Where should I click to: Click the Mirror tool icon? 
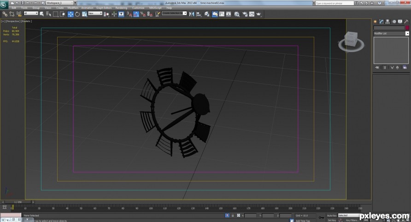tap(192, 14)
